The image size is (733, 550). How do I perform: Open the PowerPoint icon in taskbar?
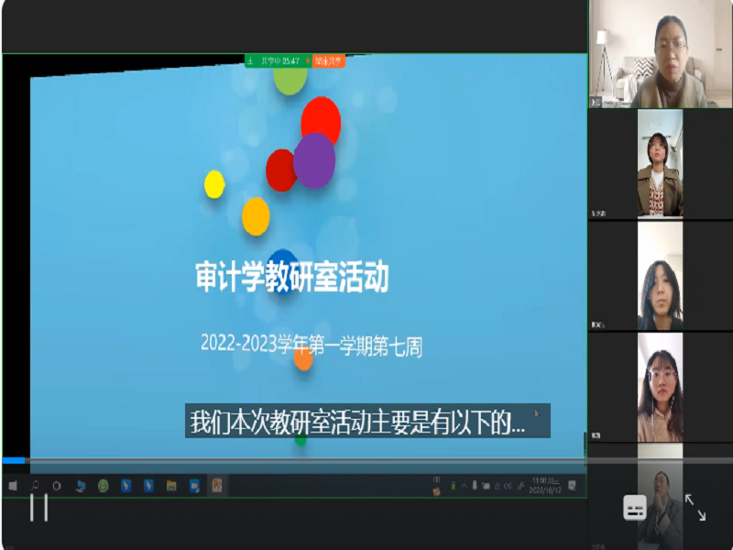point(217,486)
